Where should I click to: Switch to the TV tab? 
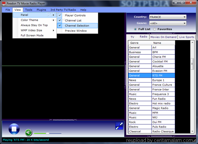132,37
